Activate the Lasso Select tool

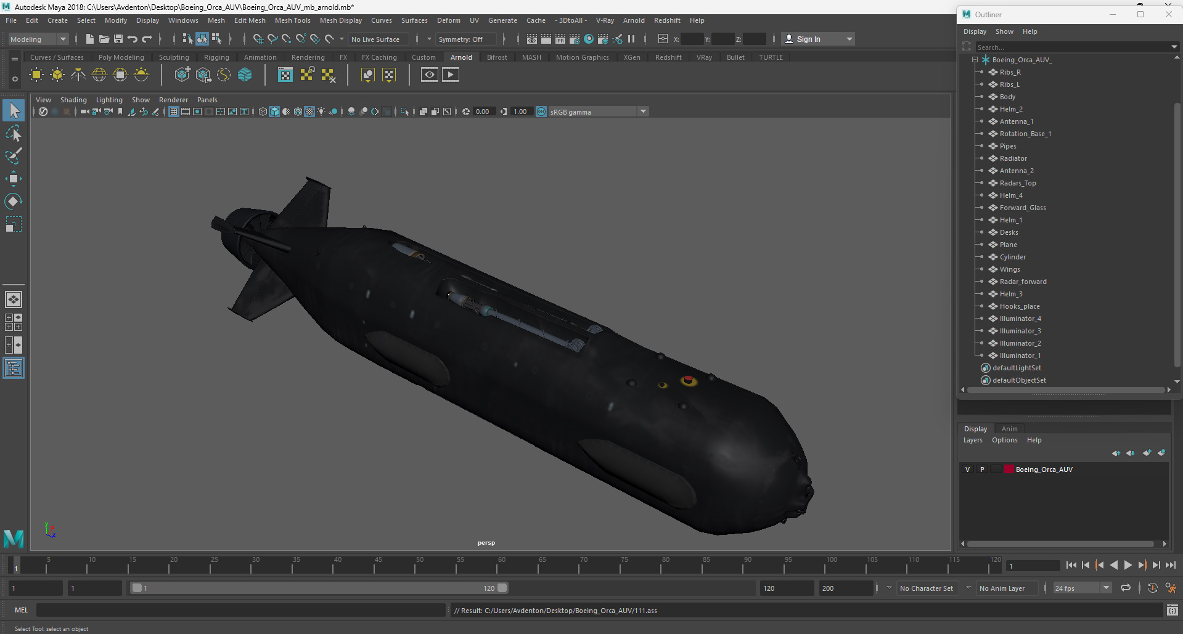tap(14, 133)
